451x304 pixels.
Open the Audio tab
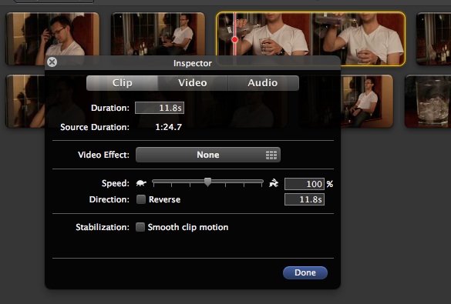pyautogui.click(x=263, y=83)
